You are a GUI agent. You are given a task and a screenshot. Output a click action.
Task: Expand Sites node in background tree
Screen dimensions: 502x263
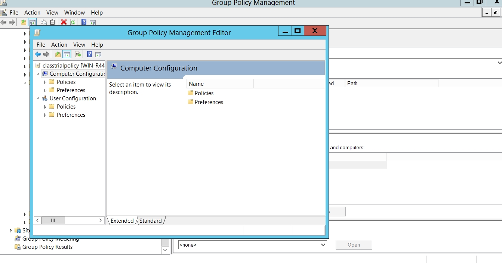click(x=11, y=231)
